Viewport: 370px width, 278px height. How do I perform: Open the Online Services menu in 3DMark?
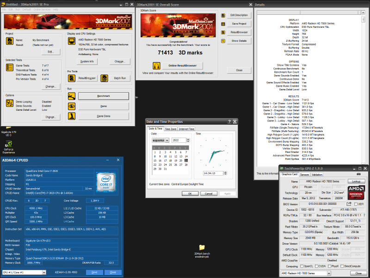point(42,9)
